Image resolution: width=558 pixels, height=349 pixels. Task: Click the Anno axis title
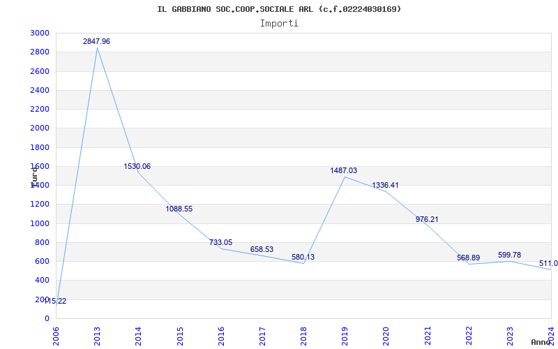click(x=541, y=342)
